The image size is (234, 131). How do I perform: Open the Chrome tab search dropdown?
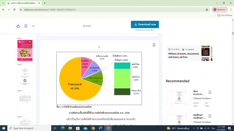[x=3, y=3]
